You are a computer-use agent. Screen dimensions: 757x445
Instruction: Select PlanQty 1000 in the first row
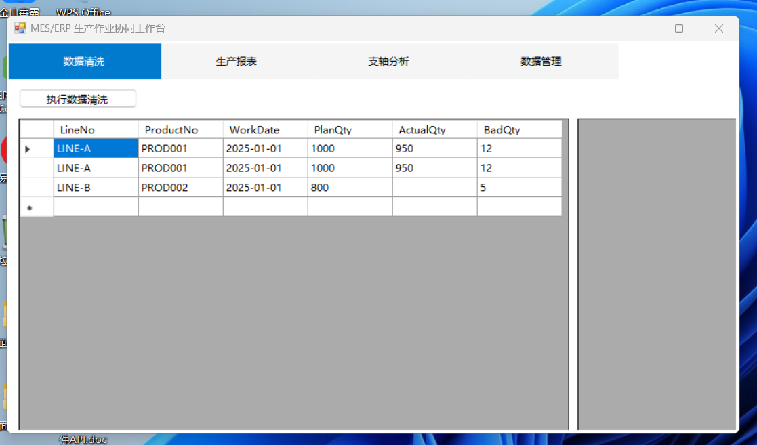(x=350, y=148)
